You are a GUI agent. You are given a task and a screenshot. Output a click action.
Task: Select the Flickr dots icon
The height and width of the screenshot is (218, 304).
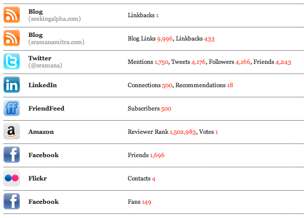[x=12, y=178]
